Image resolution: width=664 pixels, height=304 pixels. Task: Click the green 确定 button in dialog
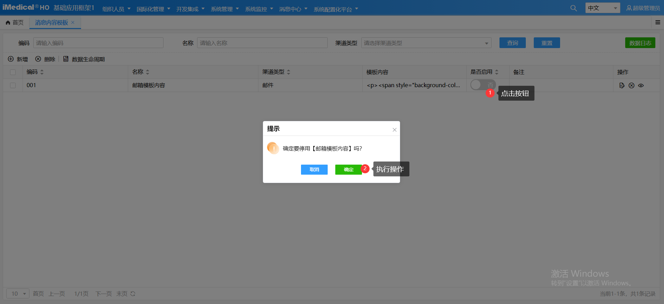[348, 169]
